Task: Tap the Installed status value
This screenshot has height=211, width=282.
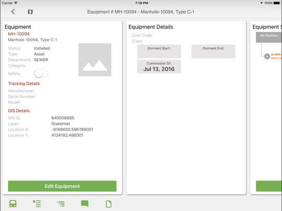Action: coord(42,48)
